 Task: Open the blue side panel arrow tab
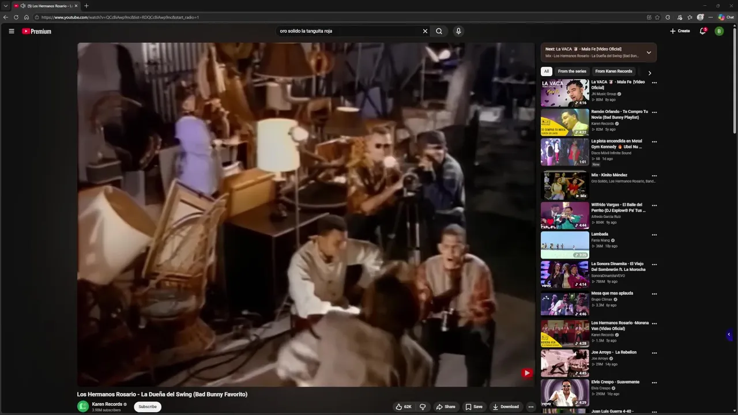729,334
